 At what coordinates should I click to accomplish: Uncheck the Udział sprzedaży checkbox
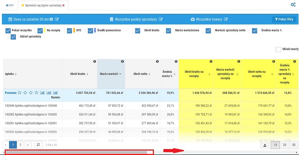13,37
